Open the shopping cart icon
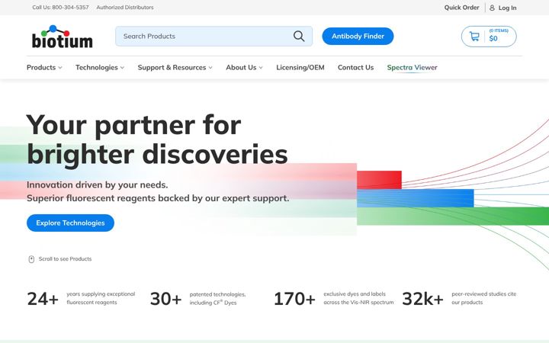 tap(474, 36)
